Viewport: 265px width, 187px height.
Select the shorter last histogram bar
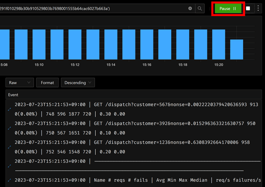237,50
